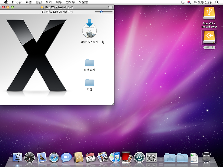Viewport: 223px width, 167px height.
Task: Launch Photo Booth from the Dock
Action: coord(127,157)
